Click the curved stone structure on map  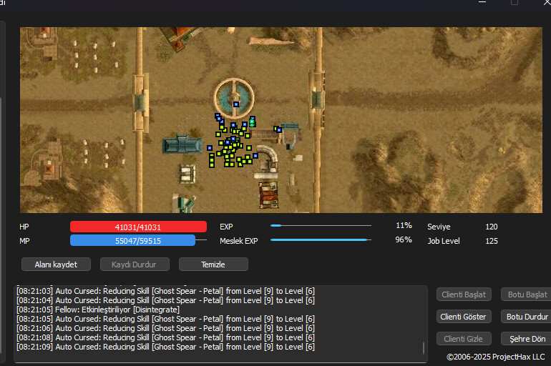coord(268,156)
